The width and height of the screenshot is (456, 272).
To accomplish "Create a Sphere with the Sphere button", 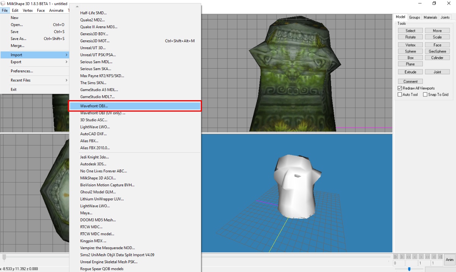I will click(x=410, y=51).
